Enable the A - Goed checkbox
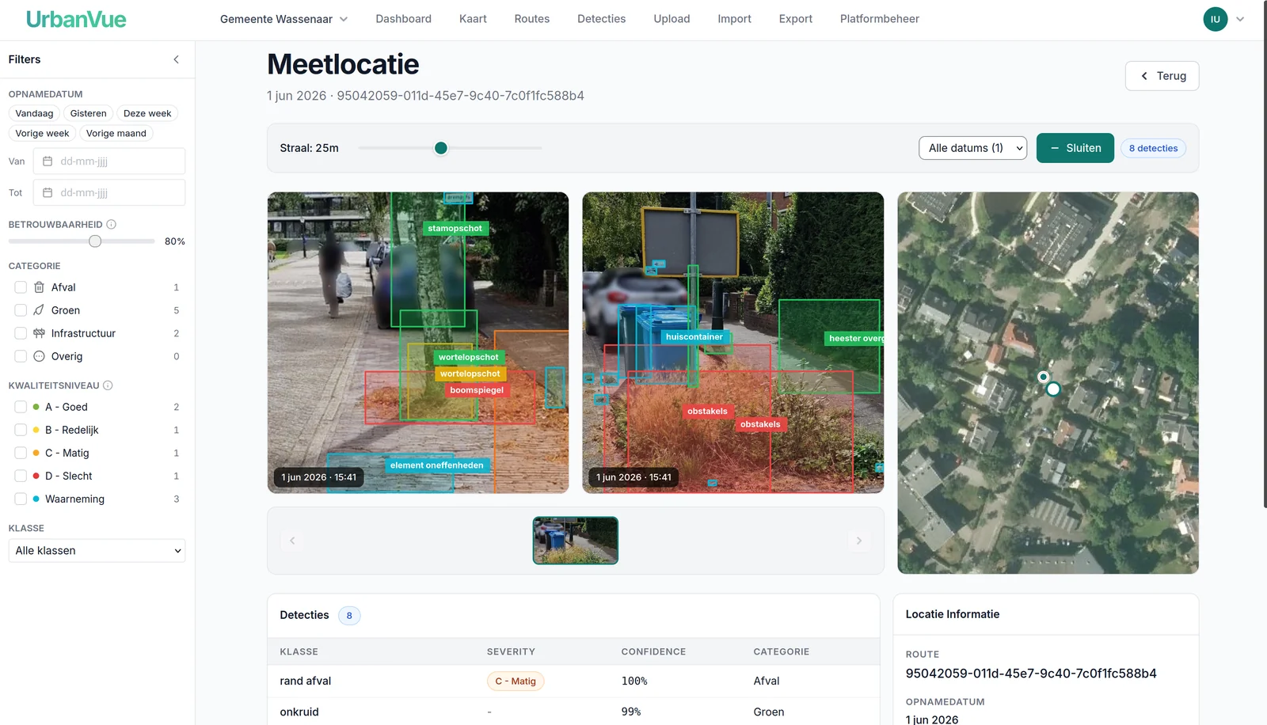The width and height of the screenshot is (1267, 725). point(21,407)
